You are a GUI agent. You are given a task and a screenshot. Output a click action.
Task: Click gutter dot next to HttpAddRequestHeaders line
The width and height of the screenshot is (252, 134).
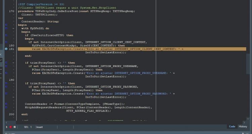(6, 108)
